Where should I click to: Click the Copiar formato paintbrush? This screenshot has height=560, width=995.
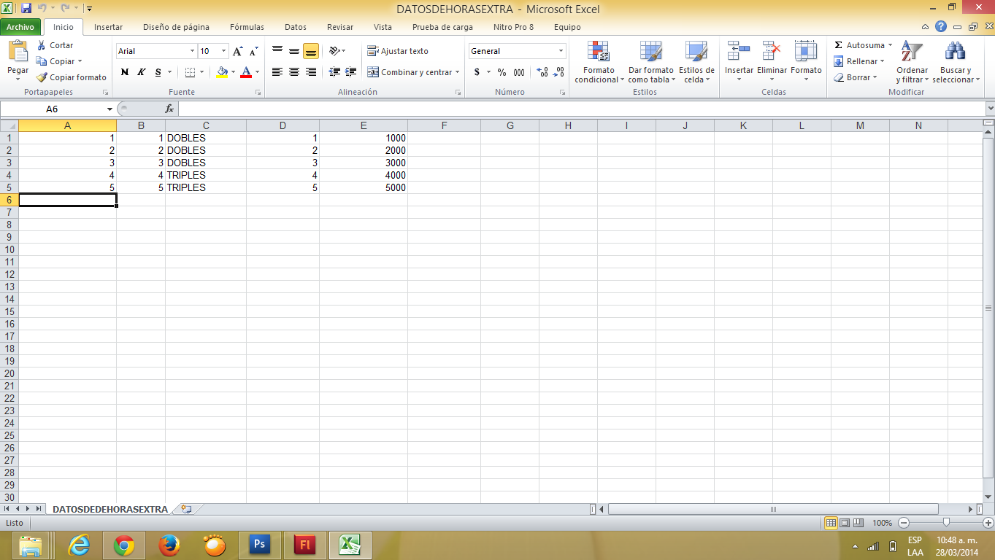(x=42, y=77)
